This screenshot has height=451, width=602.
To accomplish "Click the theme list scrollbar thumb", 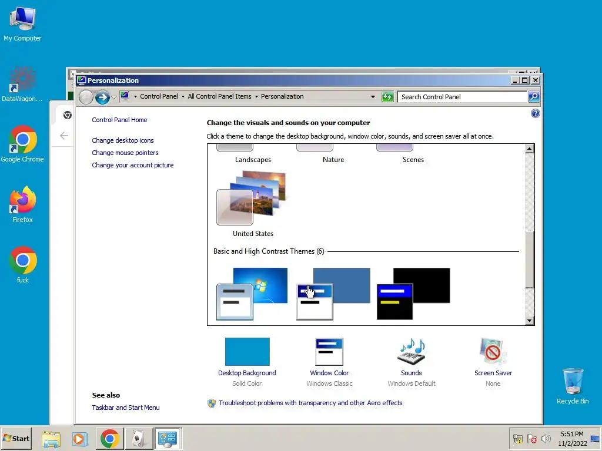I will pyautogui.click(x=530, y=259).
